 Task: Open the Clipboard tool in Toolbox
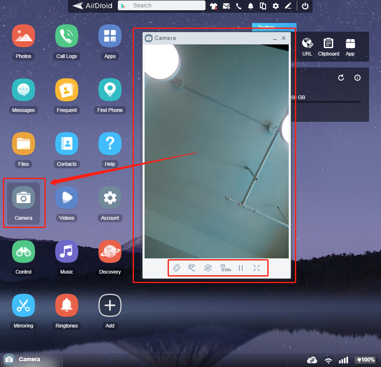[x=328, y=47]
